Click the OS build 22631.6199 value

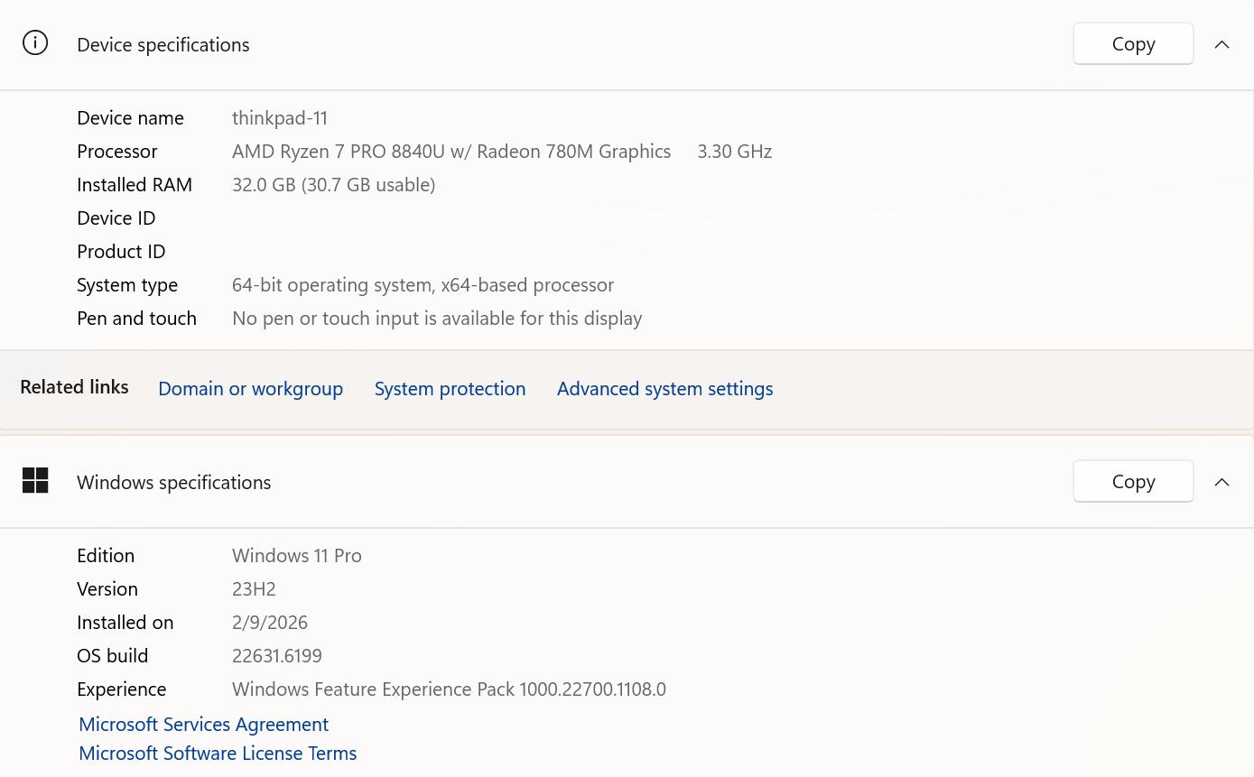point(277,655)
